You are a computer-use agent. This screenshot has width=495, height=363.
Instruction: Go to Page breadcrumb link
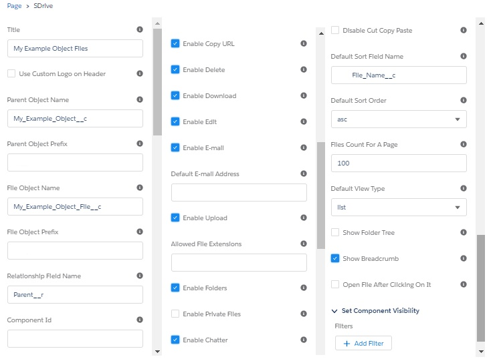(14, 6)
